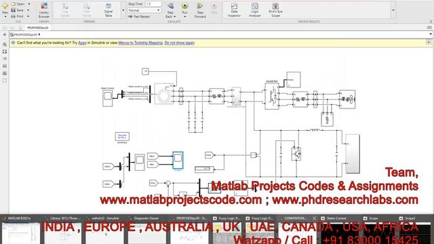Expand the Print options arrow
The width and height of the screenshot is (434, 244).
pos(28,16)
